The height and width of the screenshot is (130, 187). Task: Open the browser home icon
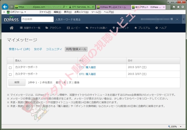pos(174,7)
